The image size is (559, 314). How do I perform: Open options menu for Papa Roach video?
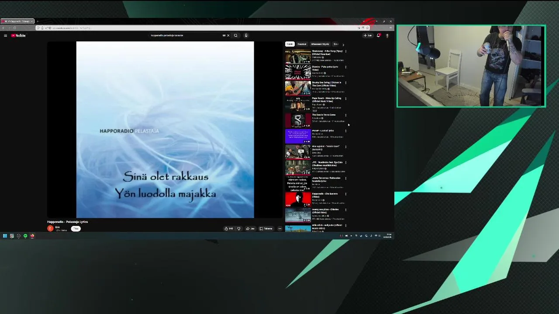(x=346, y=99)
